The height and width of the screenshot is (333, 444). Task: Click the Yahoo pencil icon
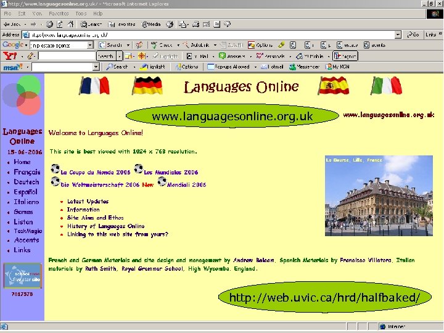[x=30, y=56]
